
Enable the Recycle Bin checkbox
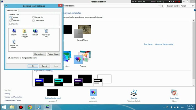(33, 17)
